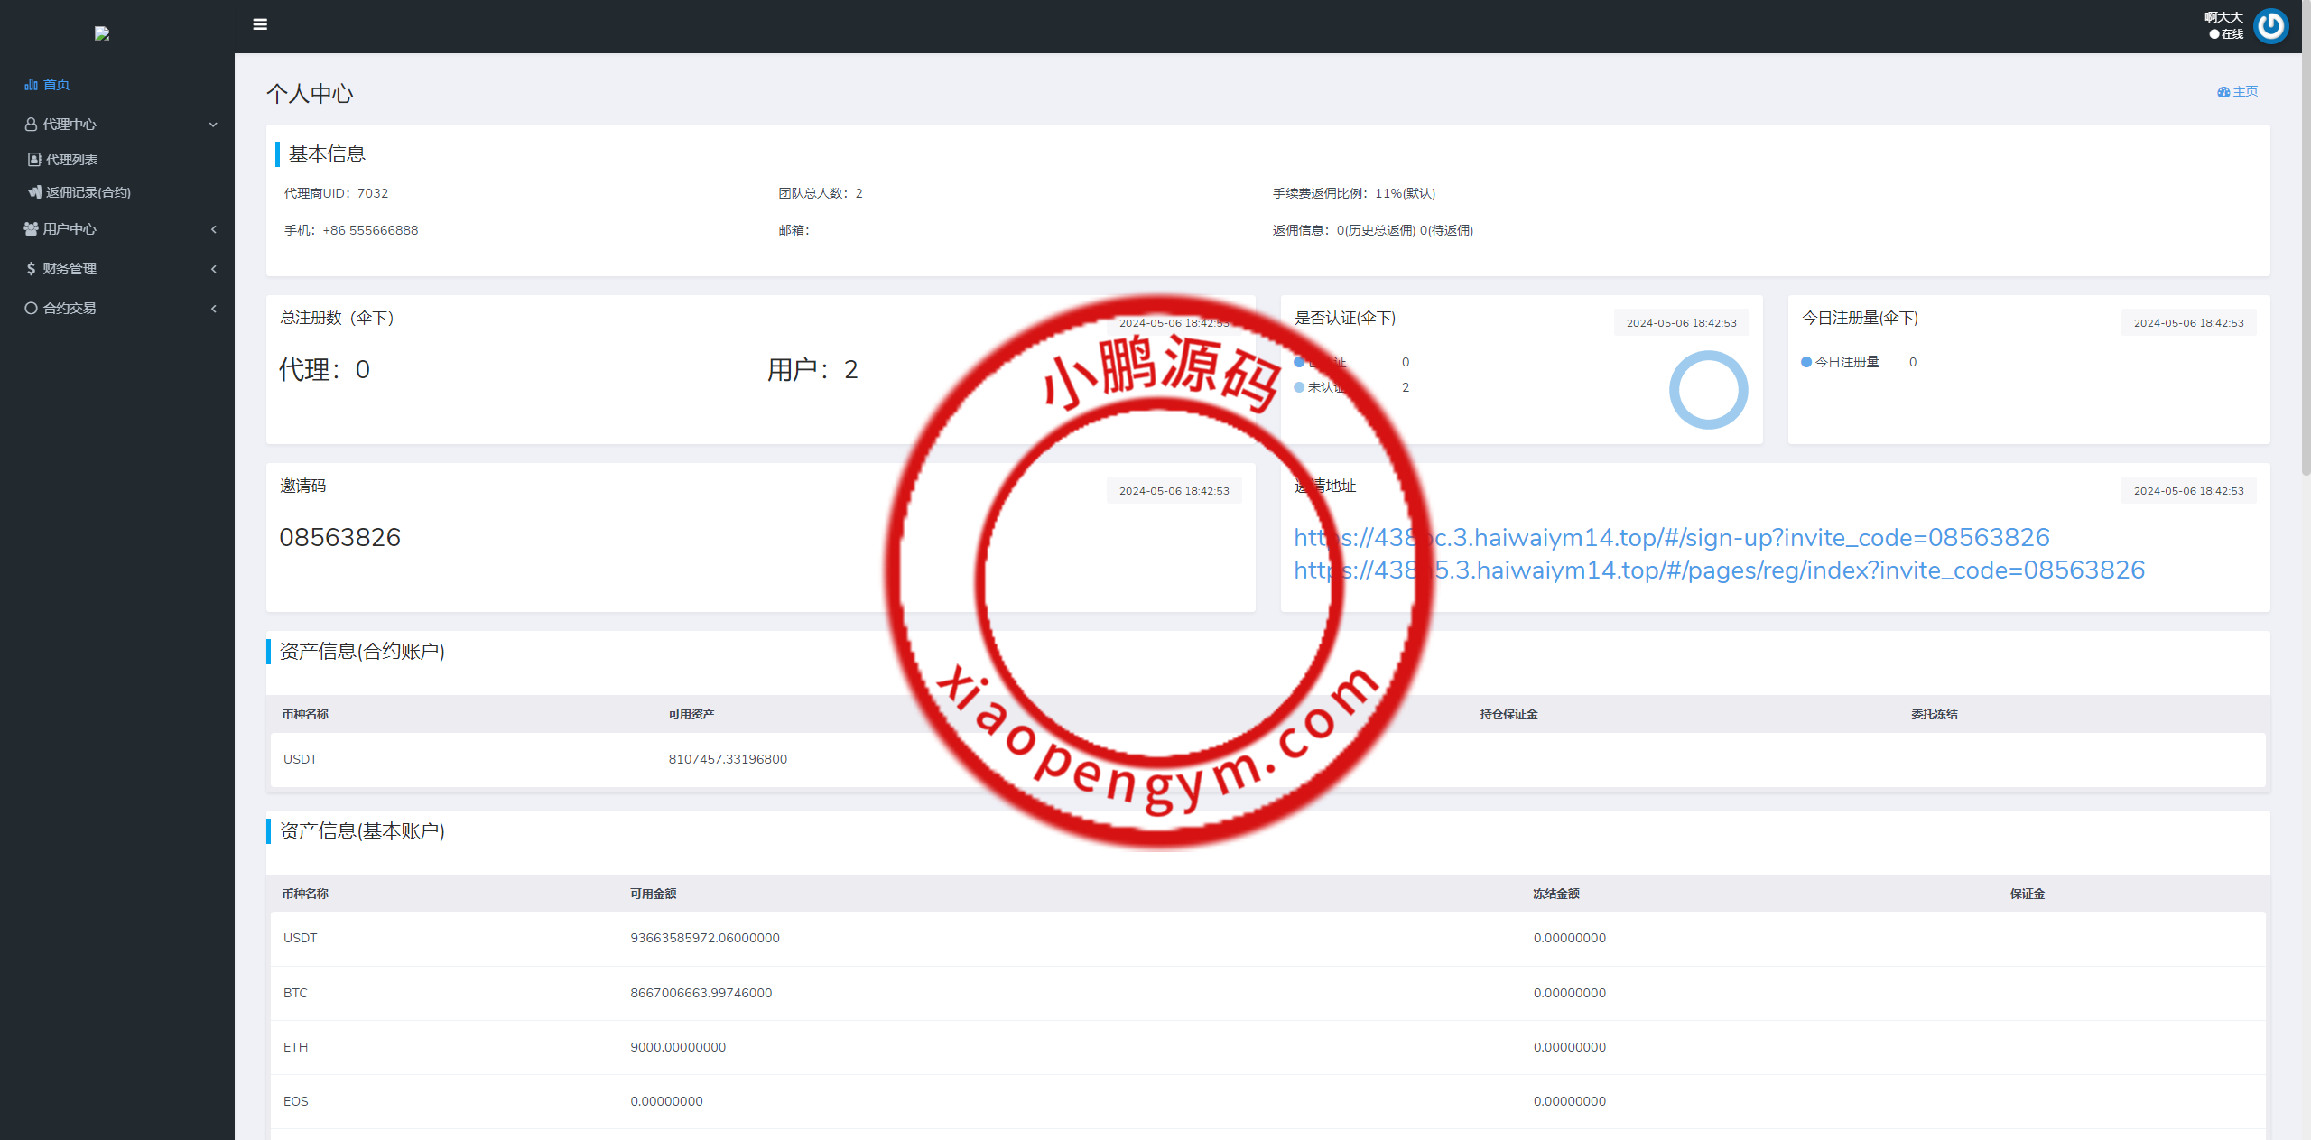Click the bar chart icon beside 首页

coord(31,85)
